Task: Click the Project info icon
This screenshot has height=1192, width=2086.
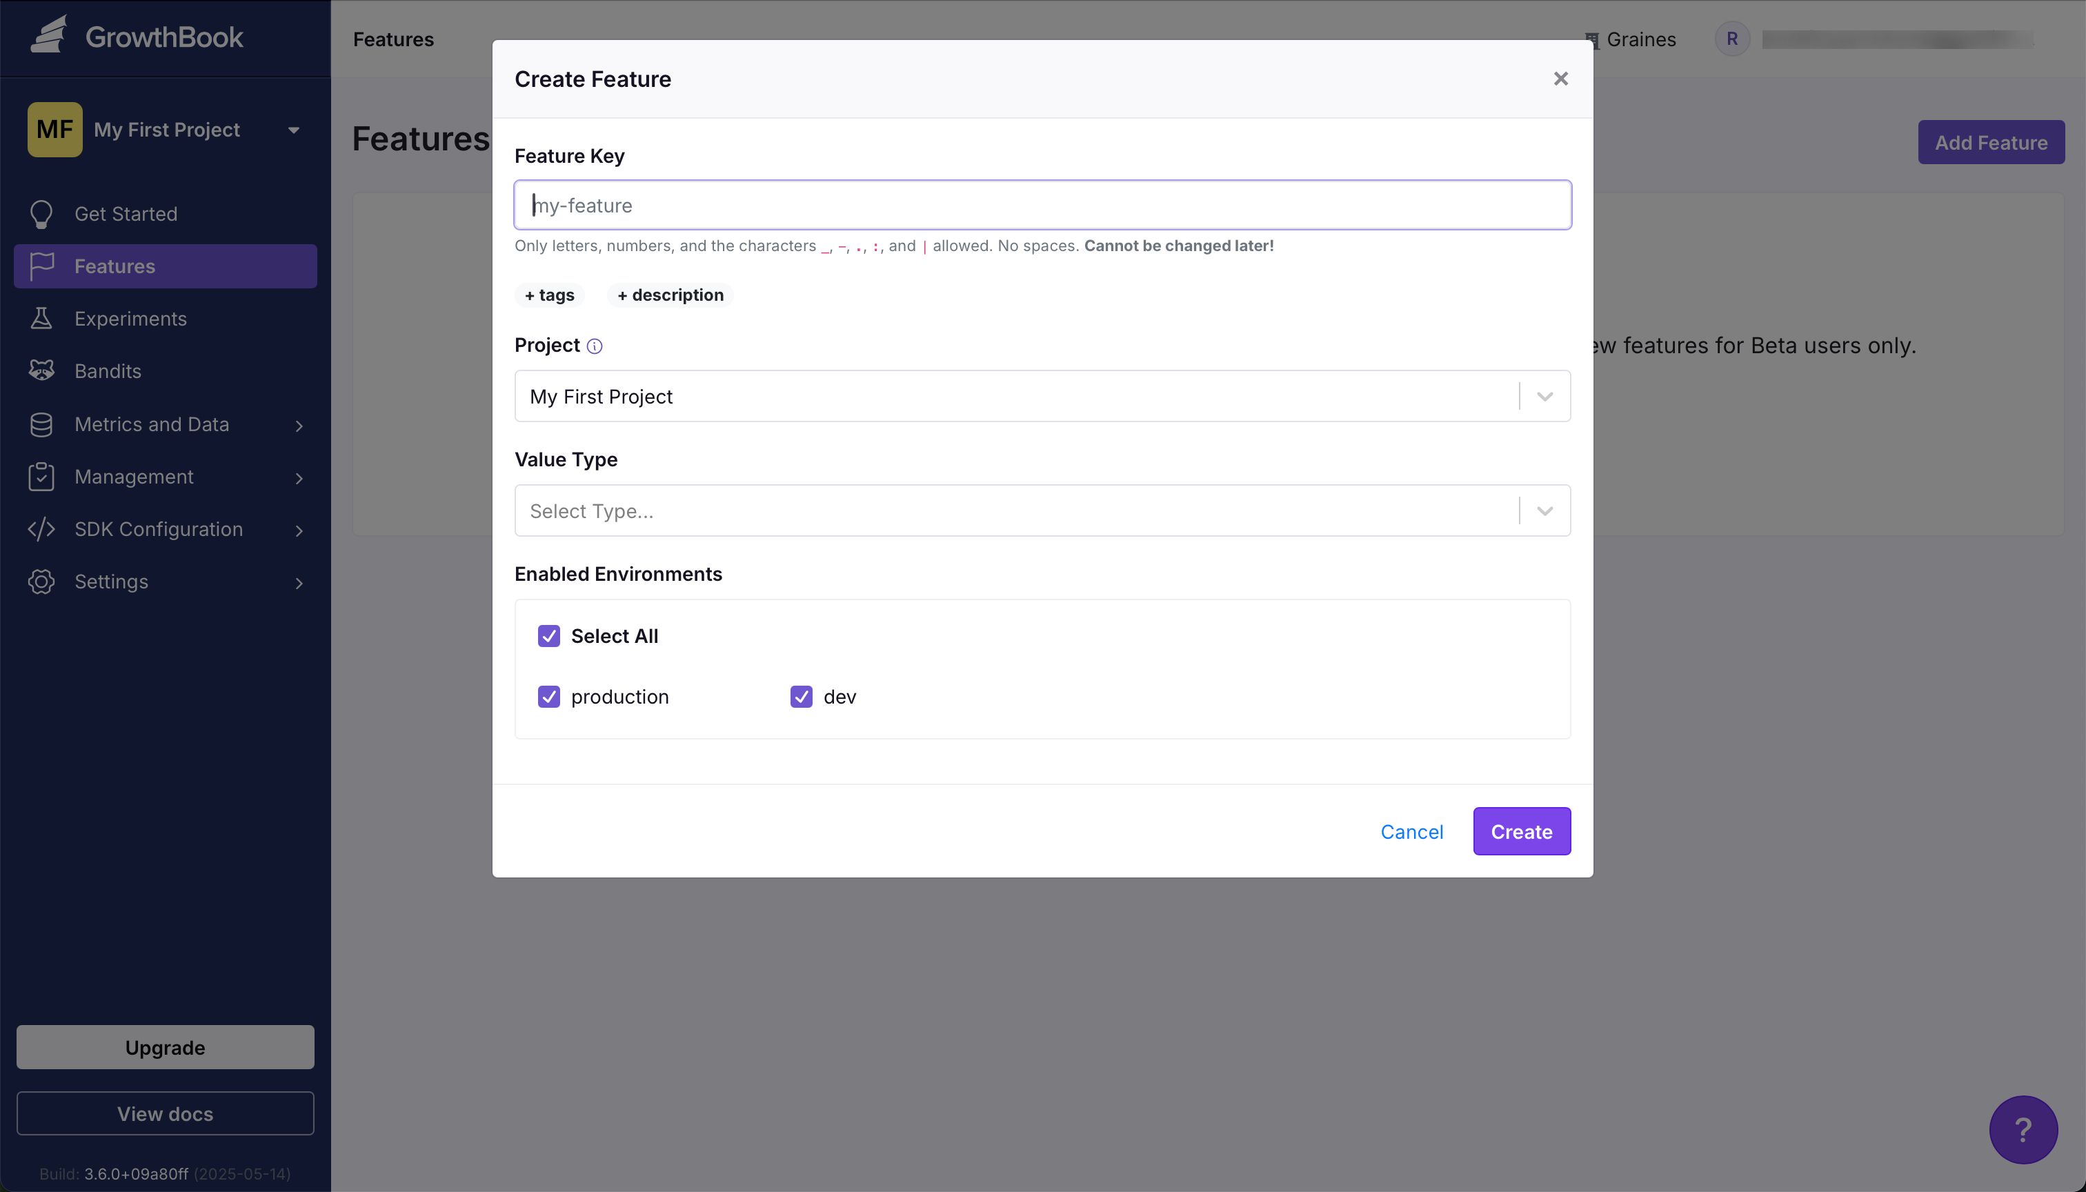Action: click(x=595, y=346)
